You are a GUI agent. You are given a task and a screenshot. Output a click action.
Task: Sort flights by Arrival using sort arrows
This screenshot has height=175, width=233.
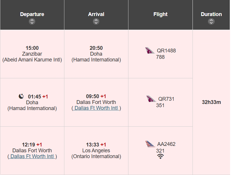(96, 22)
